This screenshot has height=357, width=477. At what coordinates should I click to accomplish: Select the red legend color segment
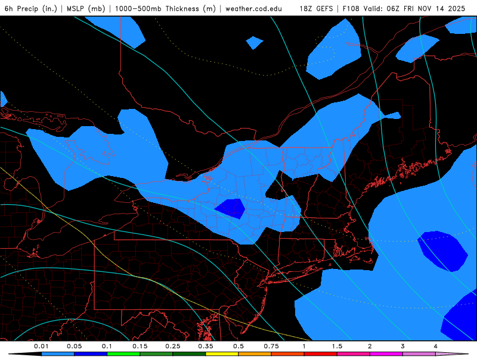[321, 354]
